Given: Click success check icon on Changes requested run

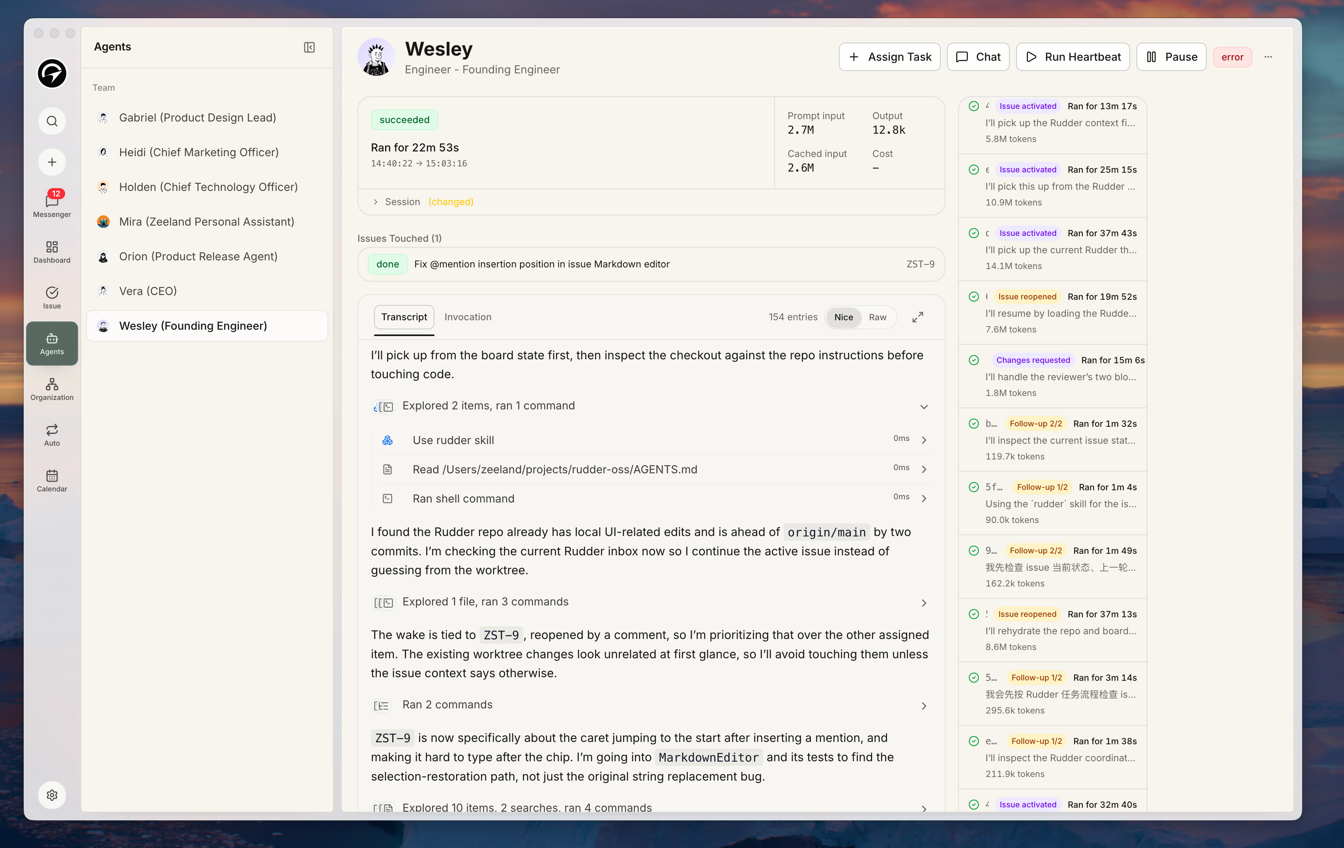Looking at the screenshot, I should [x=974, y=360].
